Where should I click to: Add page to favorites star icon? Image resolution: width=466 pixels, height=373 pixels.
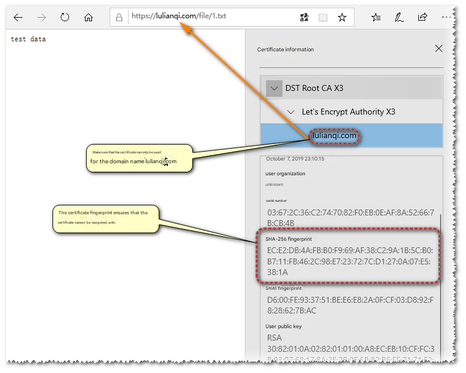point(342,17)
